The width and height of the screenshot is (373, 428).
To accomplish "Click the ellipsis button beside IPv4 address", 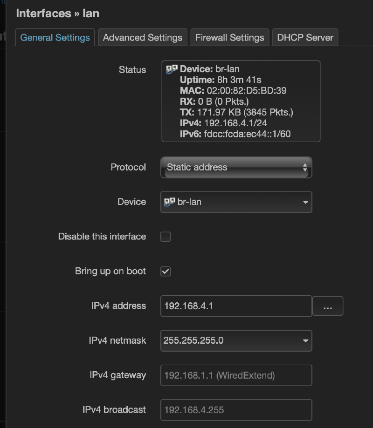I will tap(328, 306).
